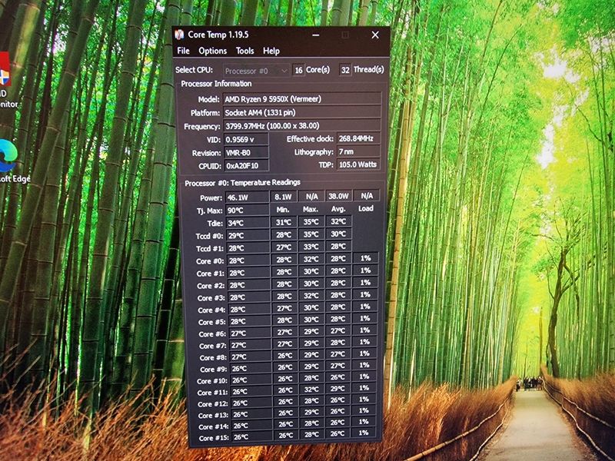This screenshot has height=461, width=615.
Task: Click the Tdie current temperature 34°C
Action: 248,223
